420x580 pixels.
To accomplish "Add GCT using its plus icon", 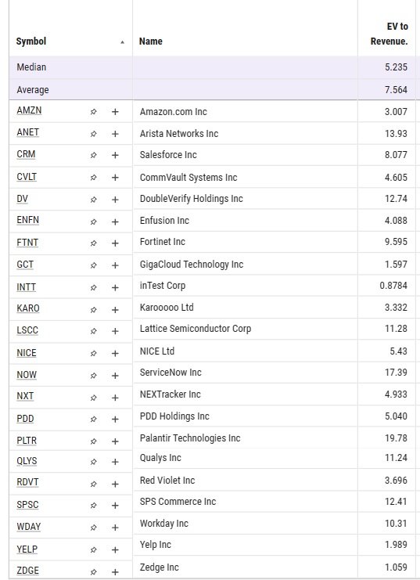I will [115, 265].
